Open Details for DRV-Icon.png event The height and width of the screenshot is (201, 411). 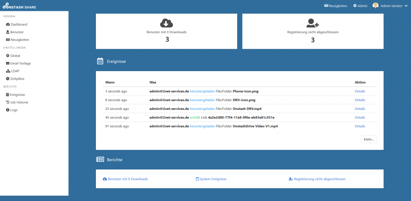click(360, 100)
